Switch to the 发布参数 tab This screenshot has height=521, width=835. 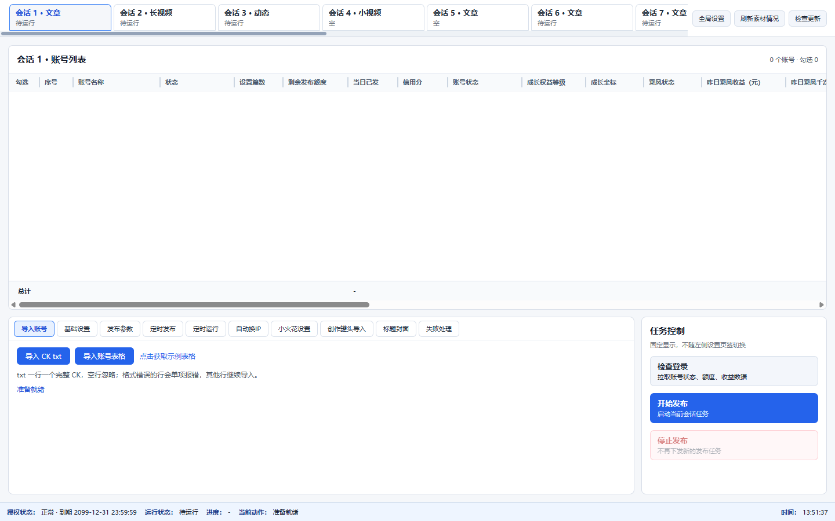coord(120,329)
